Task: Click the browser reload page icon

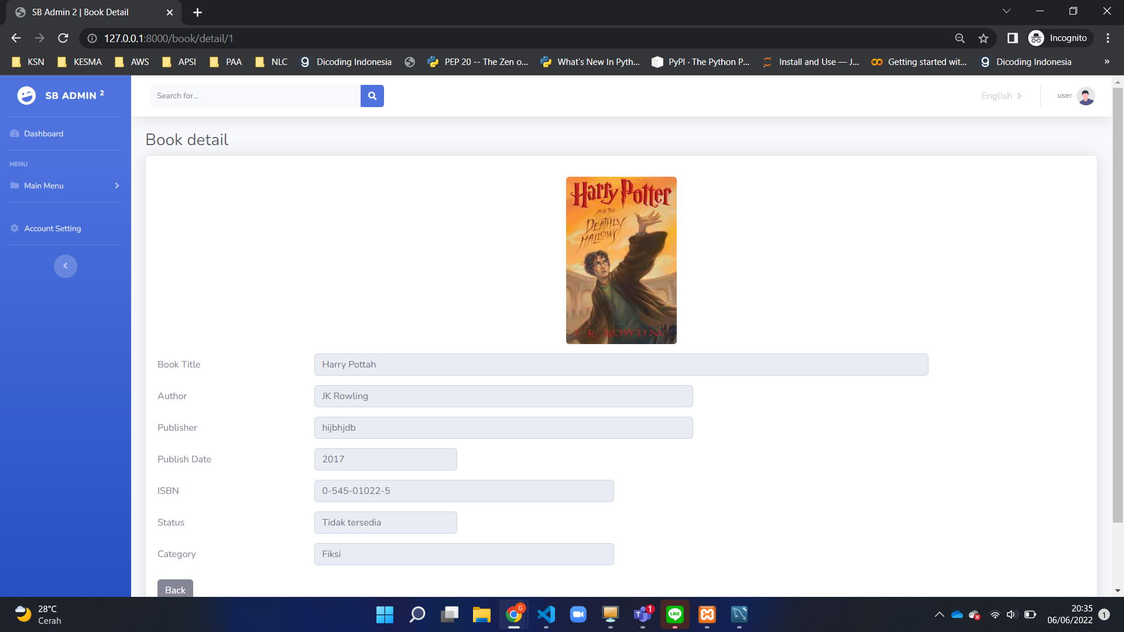Action: pos(63,38)
